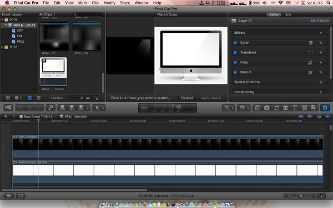This screenshot has height=208, width=333.
Task: Activate the Distort onscreen controls icon
Action: click(x=310, y=73)
